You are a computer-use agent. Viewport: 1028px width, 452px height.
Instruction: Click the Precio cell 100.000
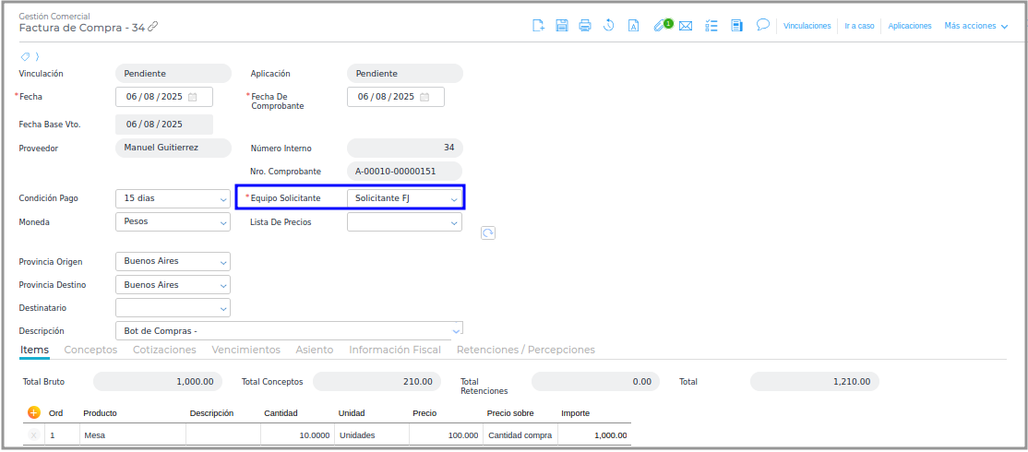click(x=447, y=435)
